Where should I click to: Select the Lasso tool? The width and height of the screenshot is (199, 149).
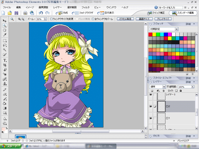tap(5, 45)
